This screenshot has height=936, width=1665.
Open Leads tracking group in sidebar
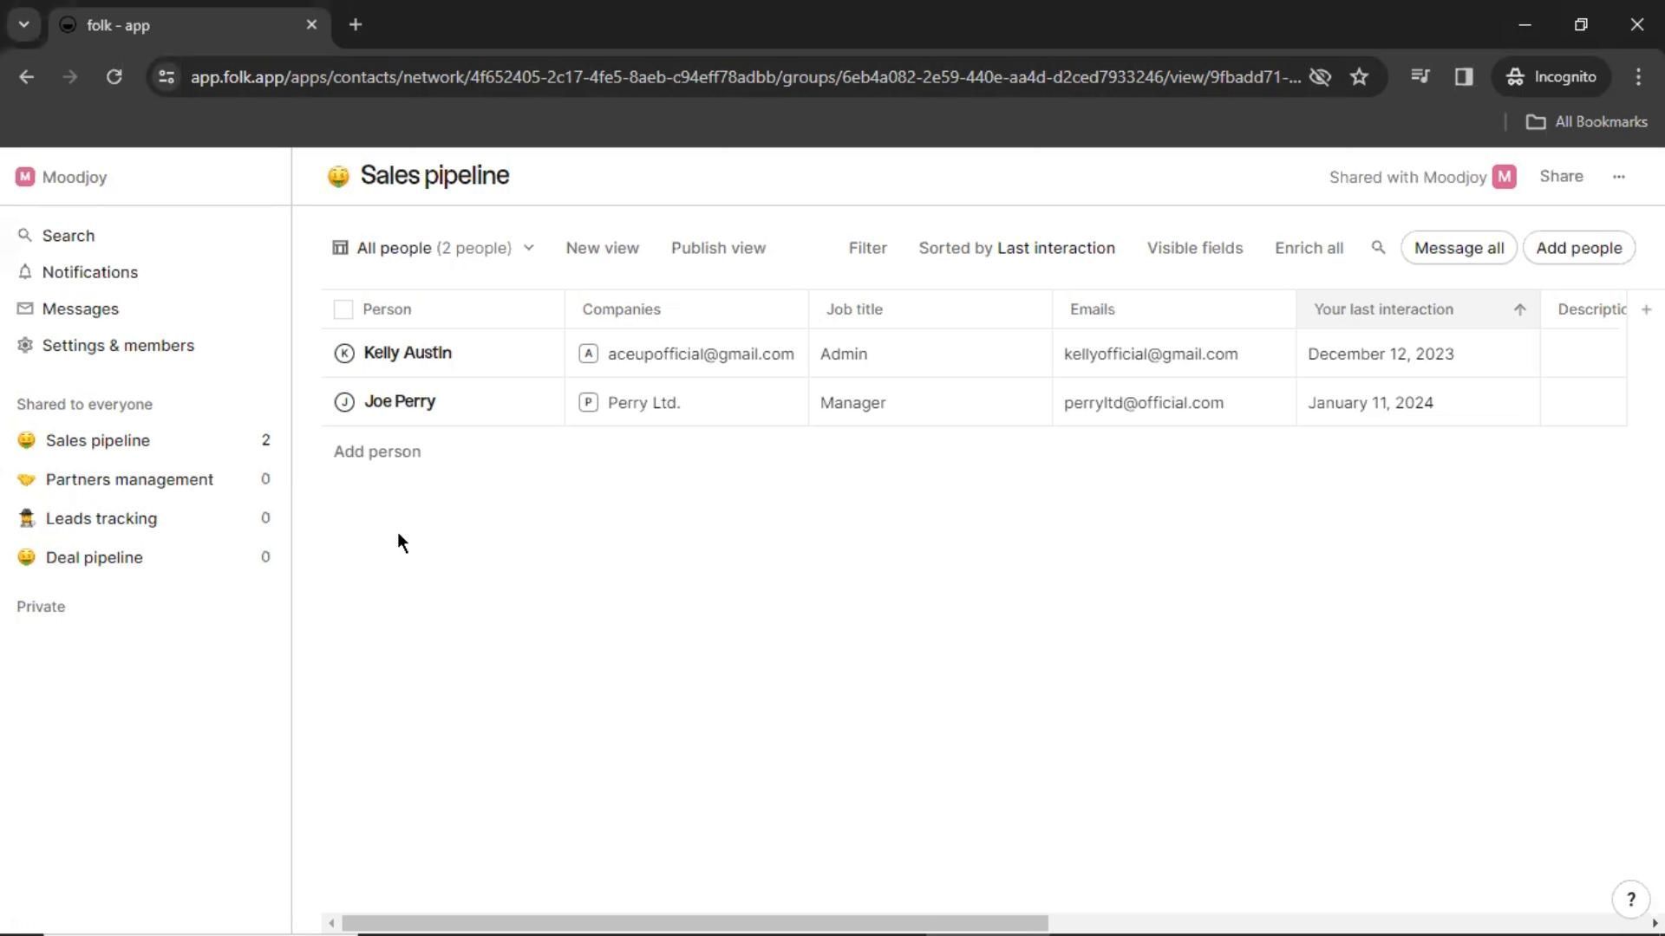point(101,518)
